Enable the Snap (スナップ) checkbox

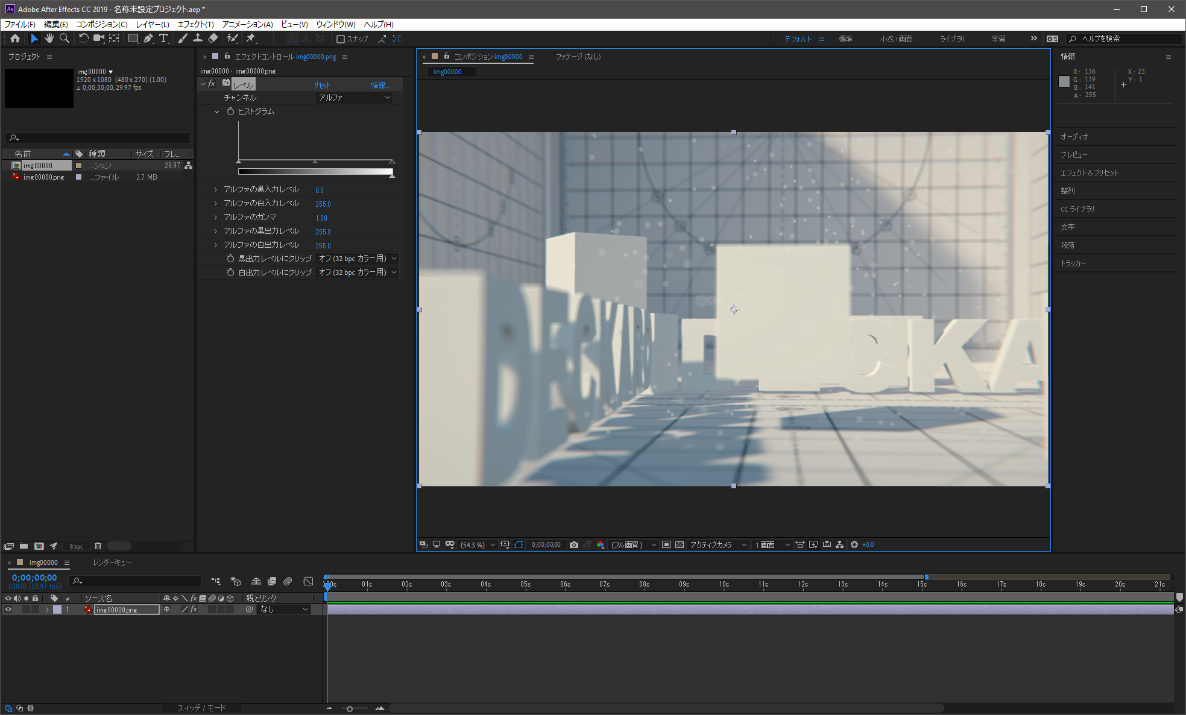(341, 39)
